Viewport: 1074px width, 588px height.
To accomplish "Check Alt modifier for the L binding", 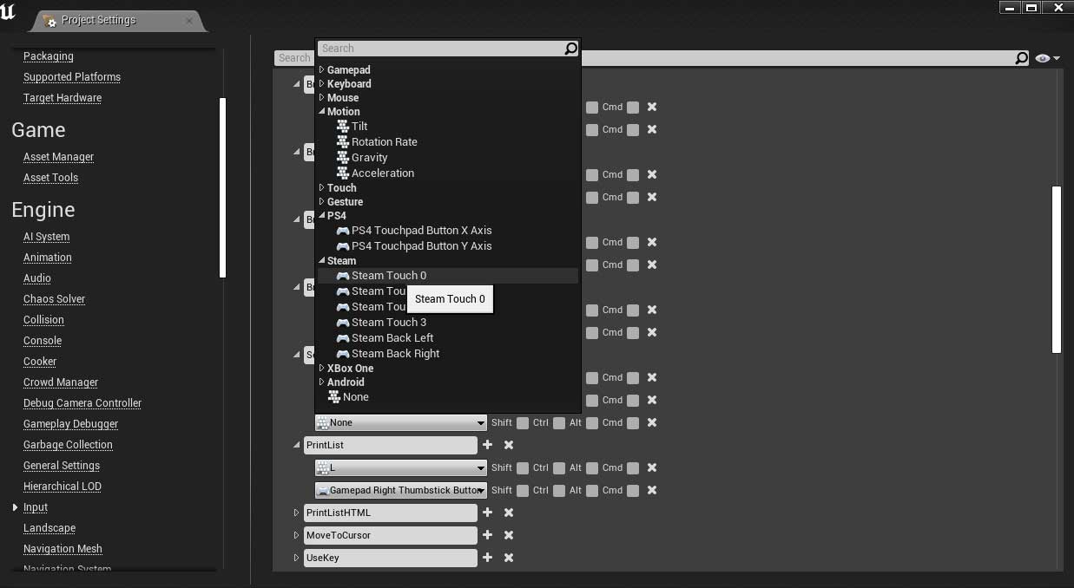I will [x=592, y=468].
